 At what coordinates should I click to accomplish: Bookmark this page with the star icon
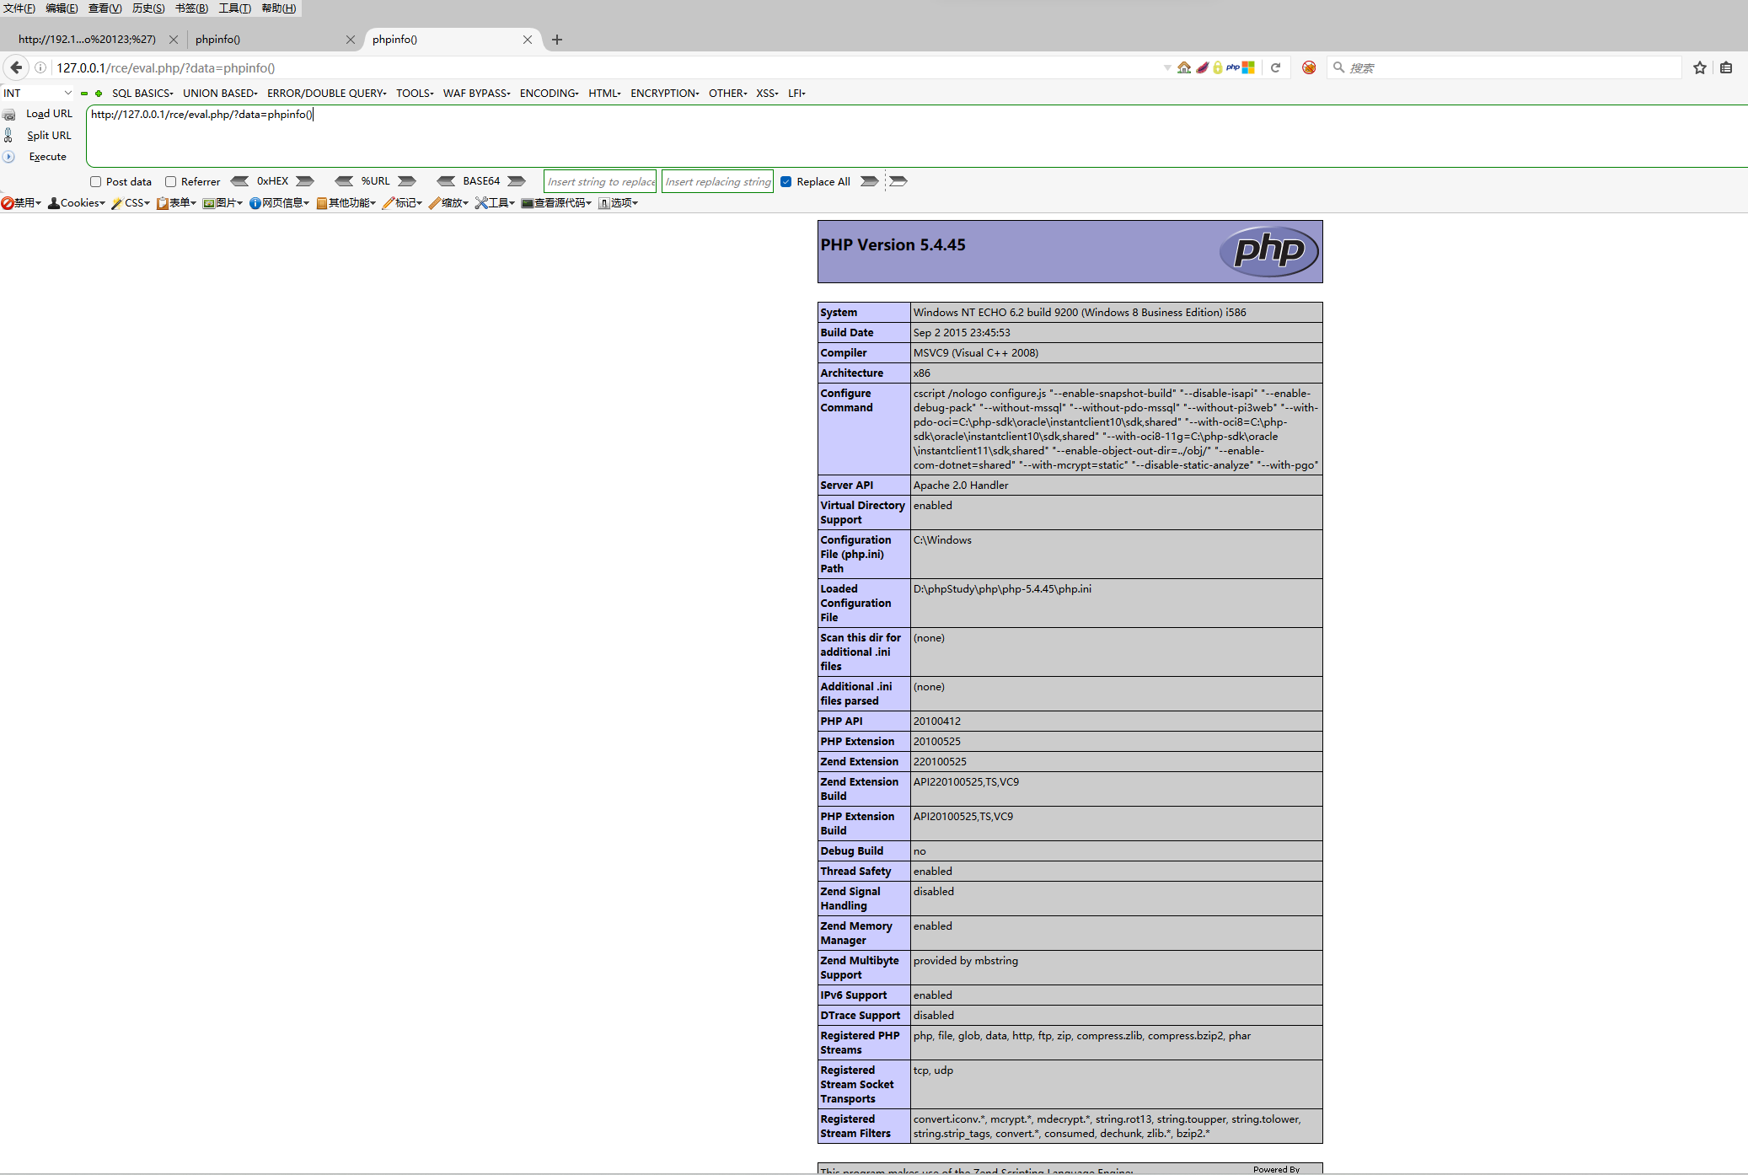(1700, 67)
